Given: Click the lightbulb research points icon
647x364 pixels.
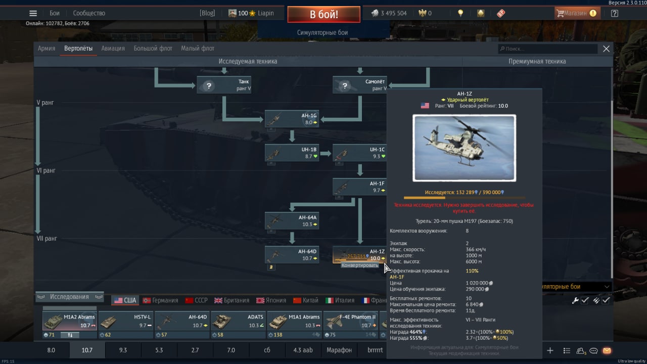Looking at the screenshot, I should coord(460,13).
